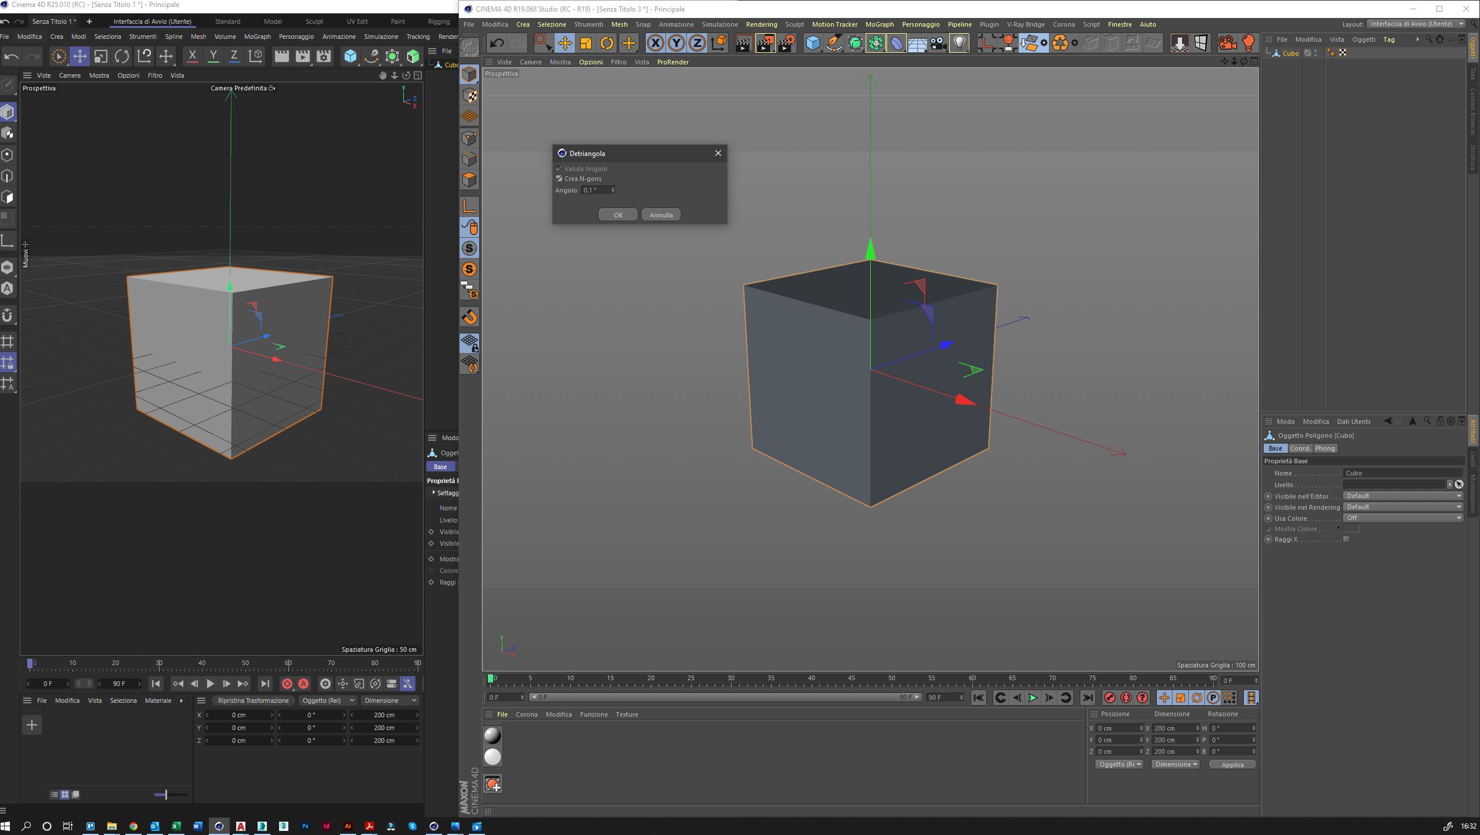Select the Rotate tool in R19 toolbar
The image size is (1480, 835).
pyautogui.click(x=607, y=43)
